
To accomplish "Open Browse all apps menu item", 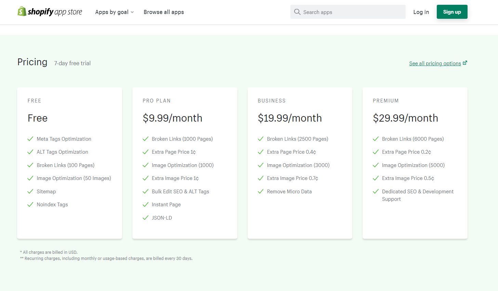I will [x=163, y=12].
